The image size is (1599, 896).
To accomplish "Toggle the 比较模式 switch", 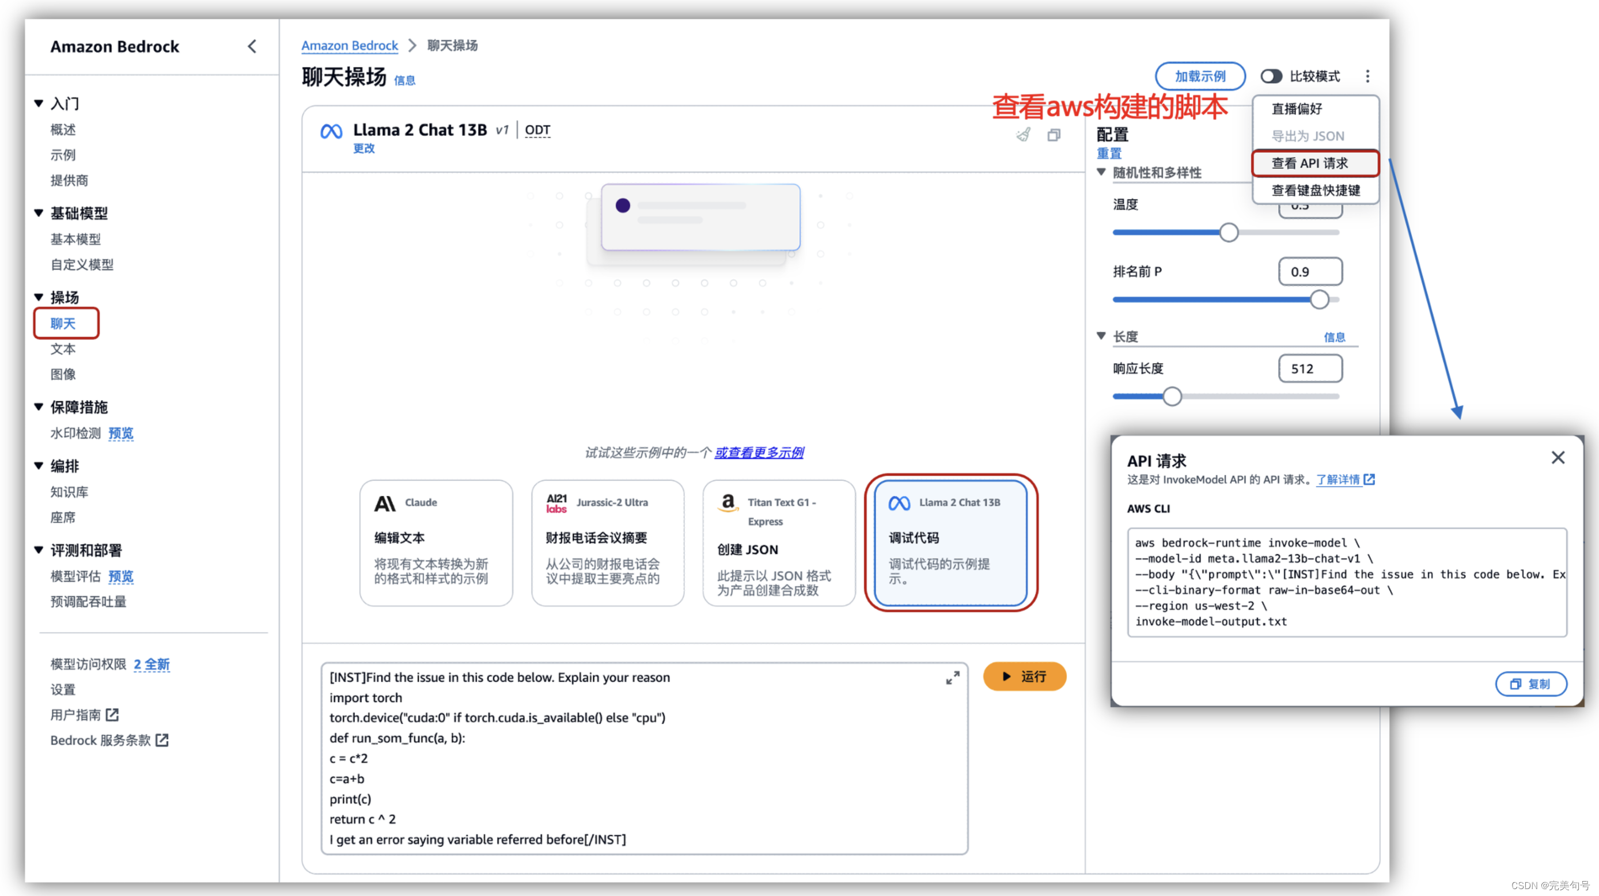I will (x=1271, y=77).
